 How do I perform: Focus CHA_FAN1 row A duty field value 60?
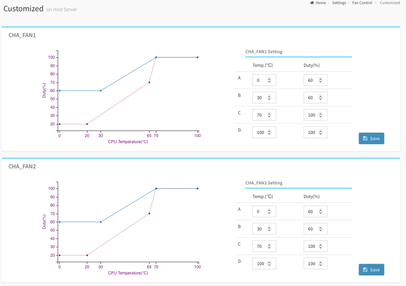click(x=315, y=80)
